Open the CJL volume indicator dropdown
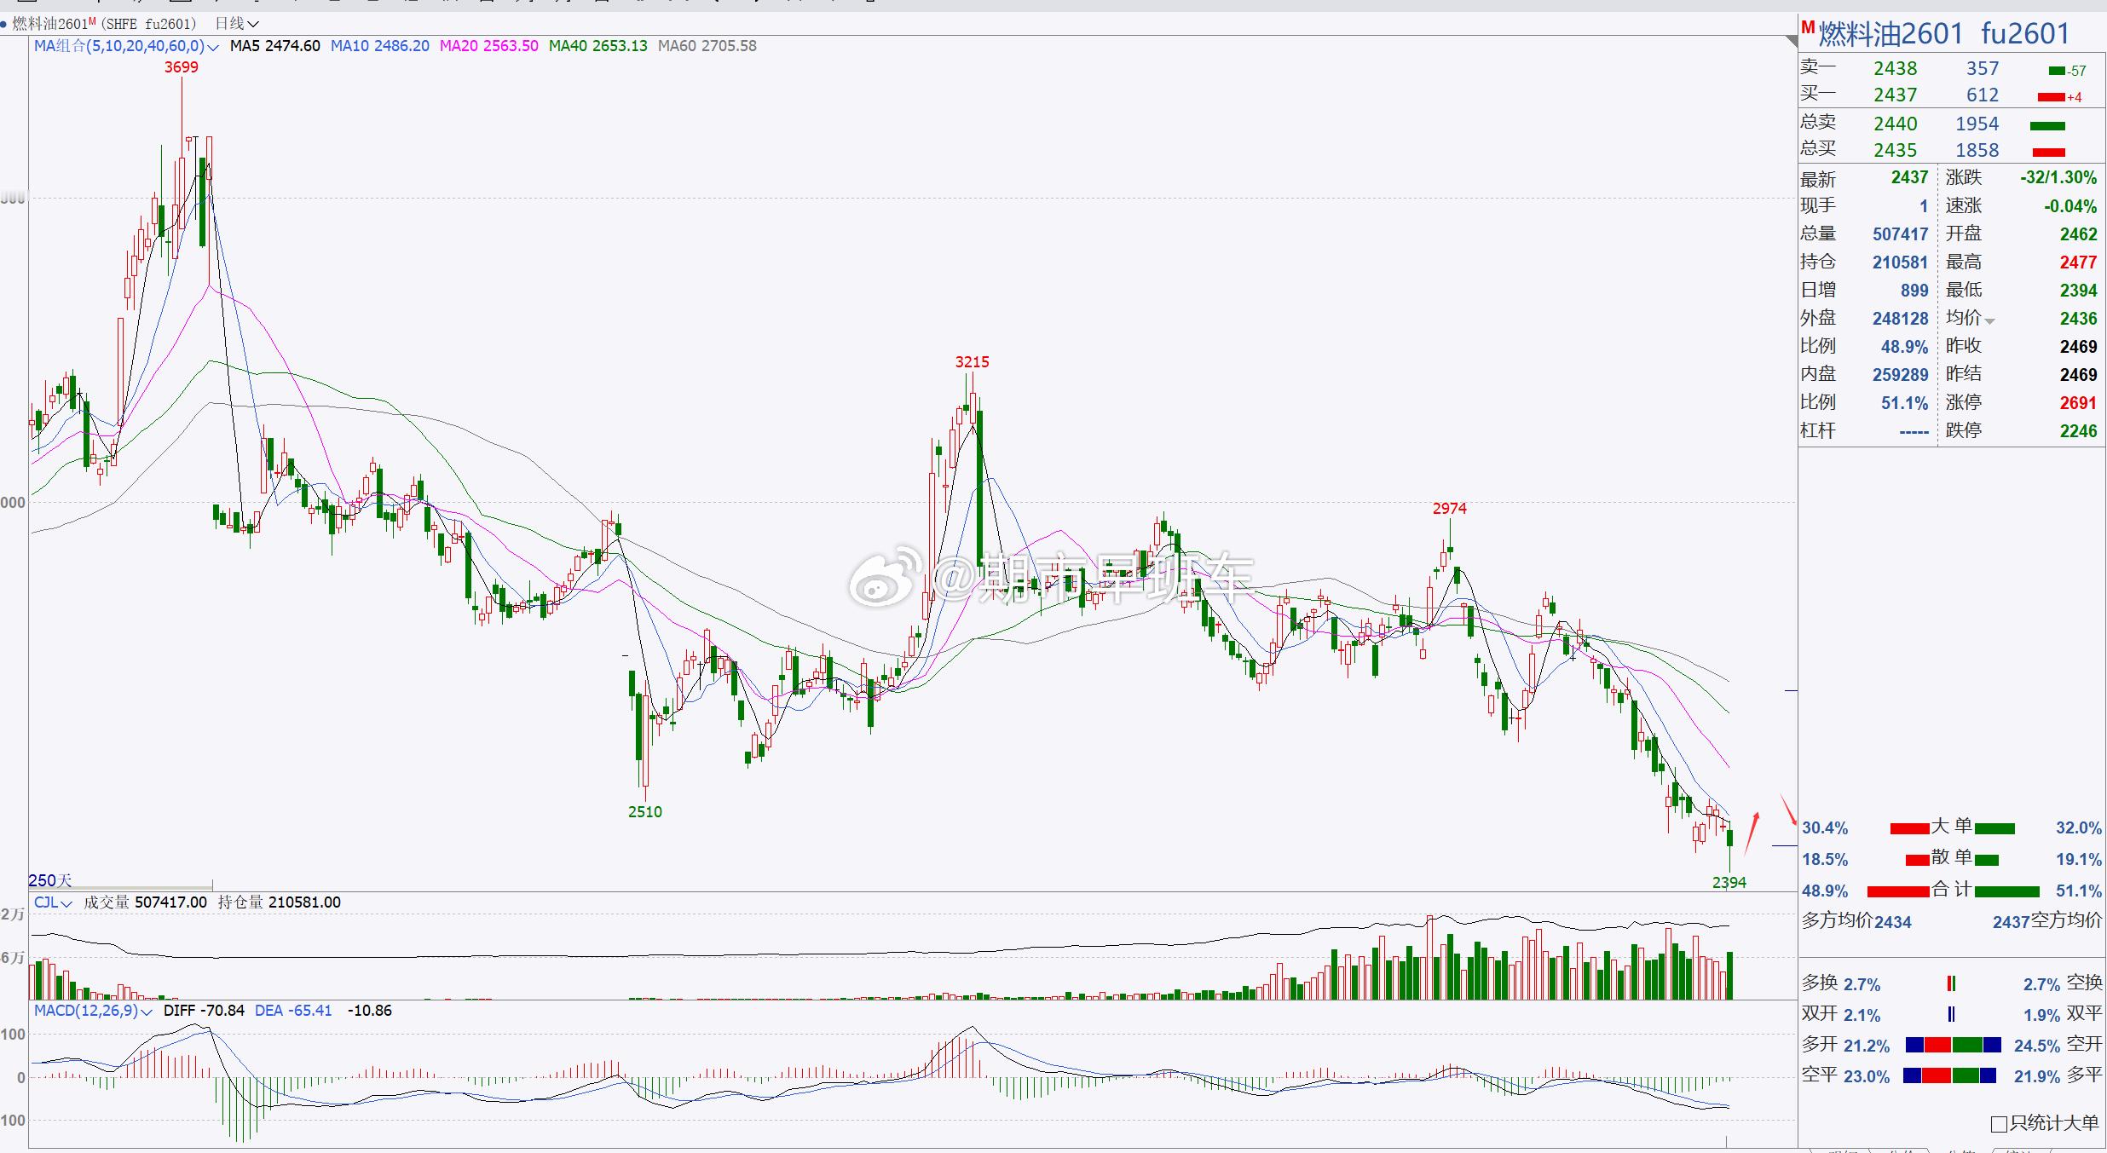The image size is (2107, 1153). pyautogui.click(x=66, y=902)
